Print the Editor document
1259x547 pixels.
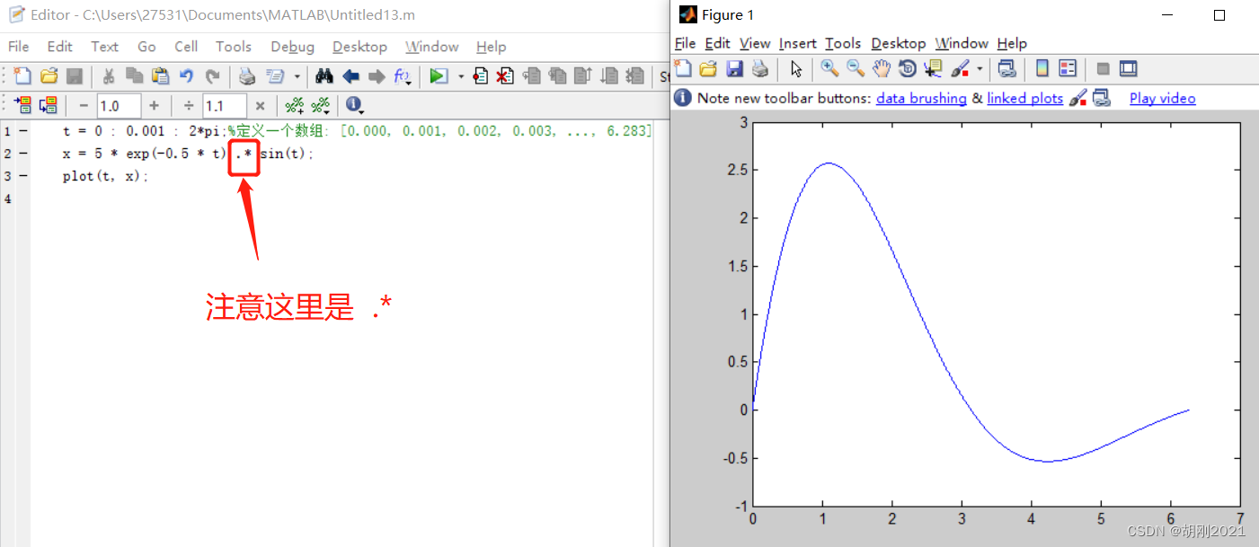pos(246,76)
